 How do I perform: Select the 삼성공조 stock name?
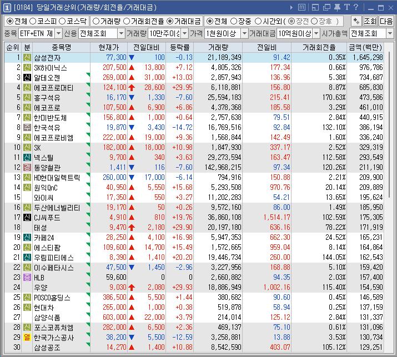click(x=47, y=348)
